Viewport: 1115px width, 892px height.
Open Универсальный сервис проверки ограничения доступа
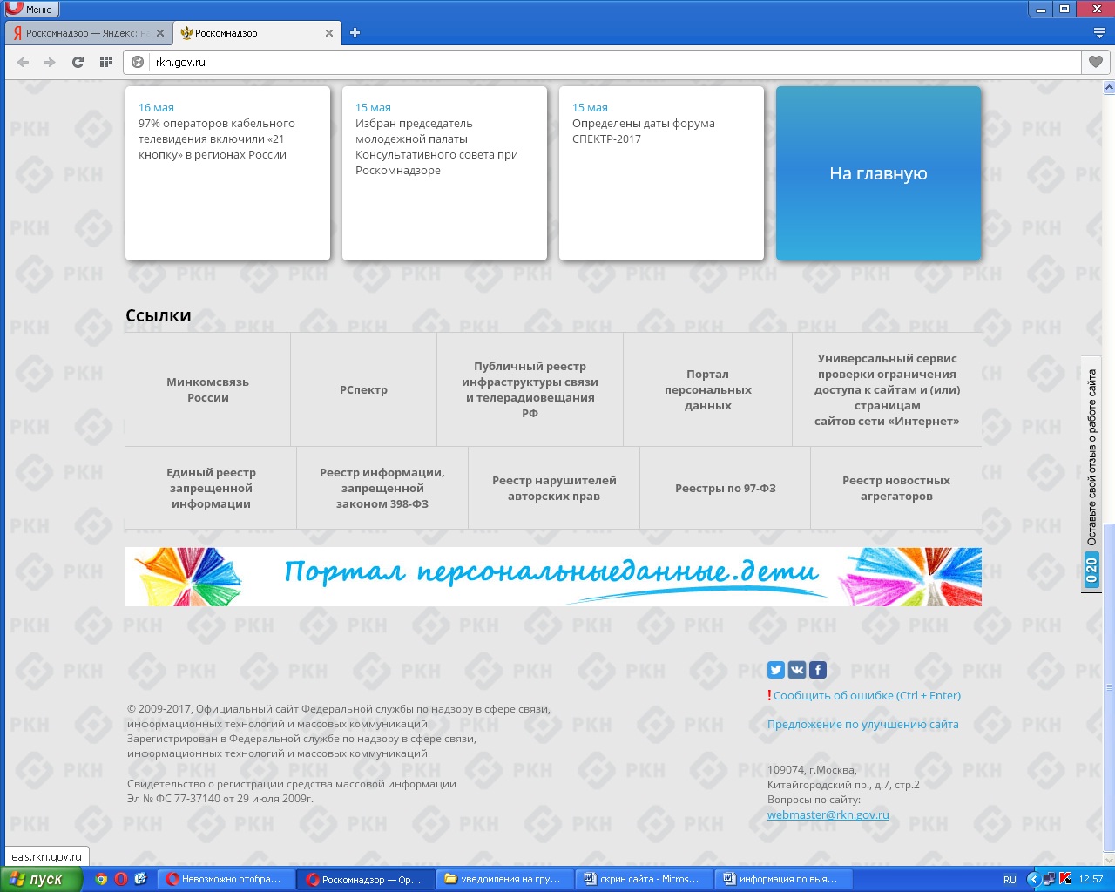887,389
